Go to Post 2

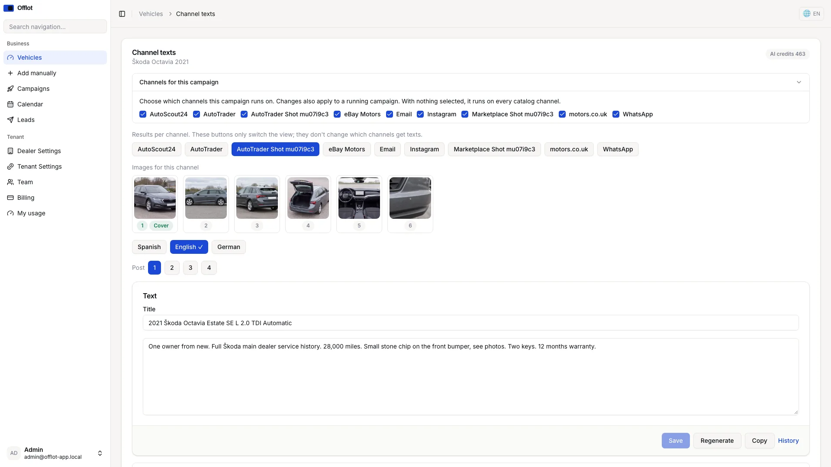pyautogui.click(x=172, y=268)
